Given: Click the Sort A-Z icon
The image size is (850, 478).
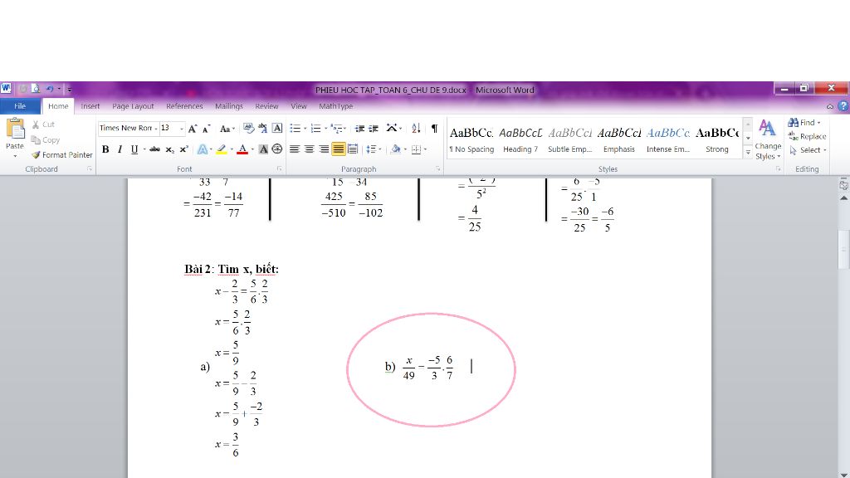Looking at the screenshot, I should [x=416, y=129].
